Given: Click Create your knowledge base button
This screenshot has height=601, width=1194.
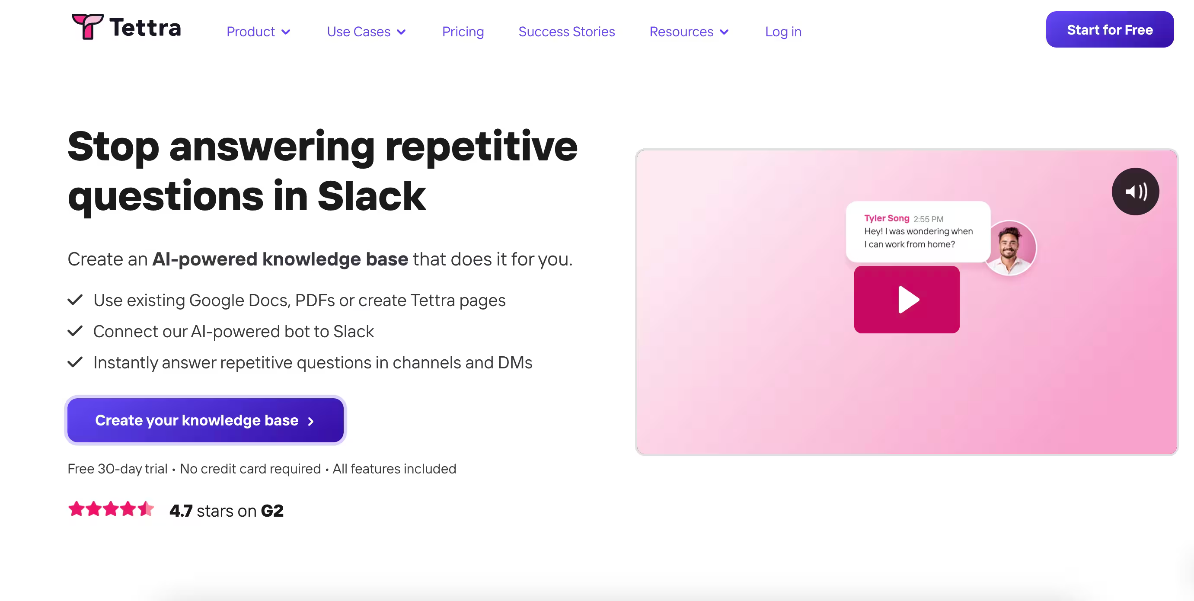Looking at the screenshot, I should tap(205, 420).
